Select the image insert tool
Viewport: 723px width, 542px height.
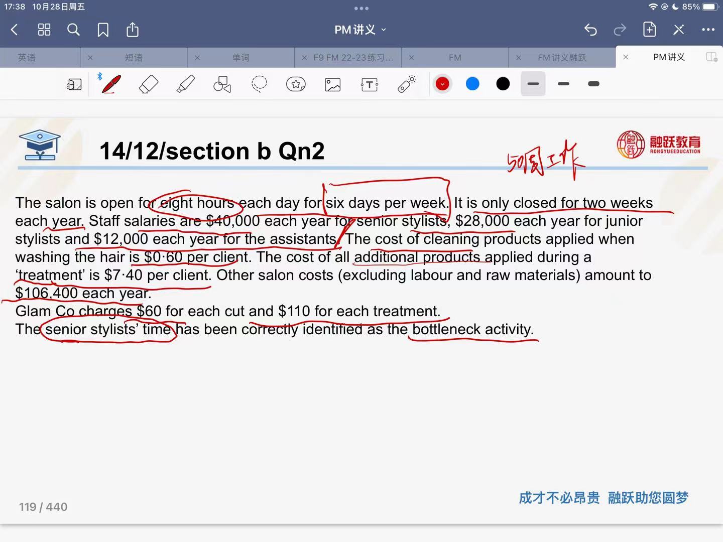click(x=332, y=84)
